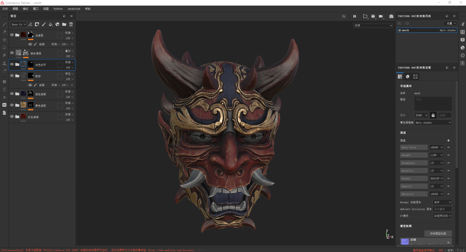
Task: Select the Smudge tool in left toolbar
Action: pyautogui.click(x=4, y=55)
